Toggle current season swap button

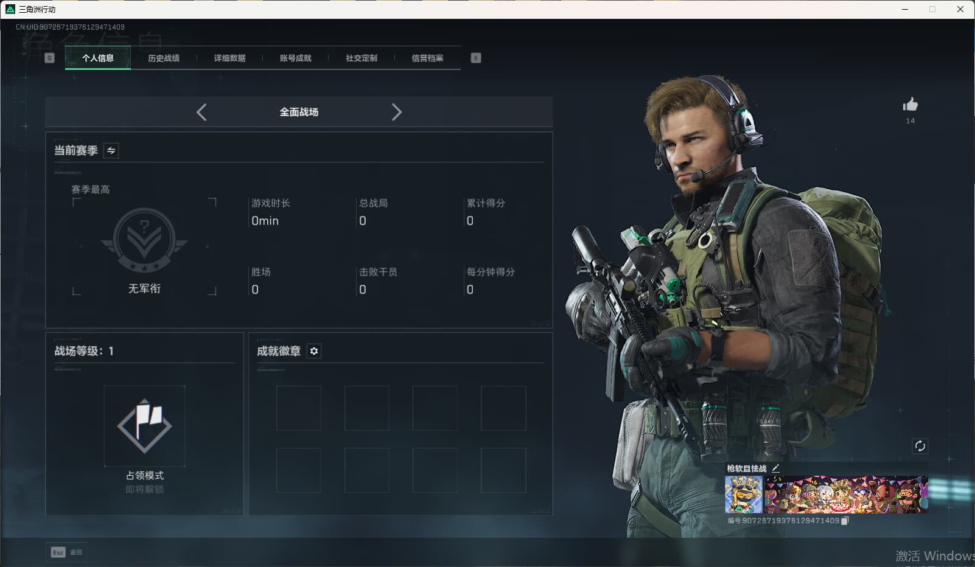[111, 150]
